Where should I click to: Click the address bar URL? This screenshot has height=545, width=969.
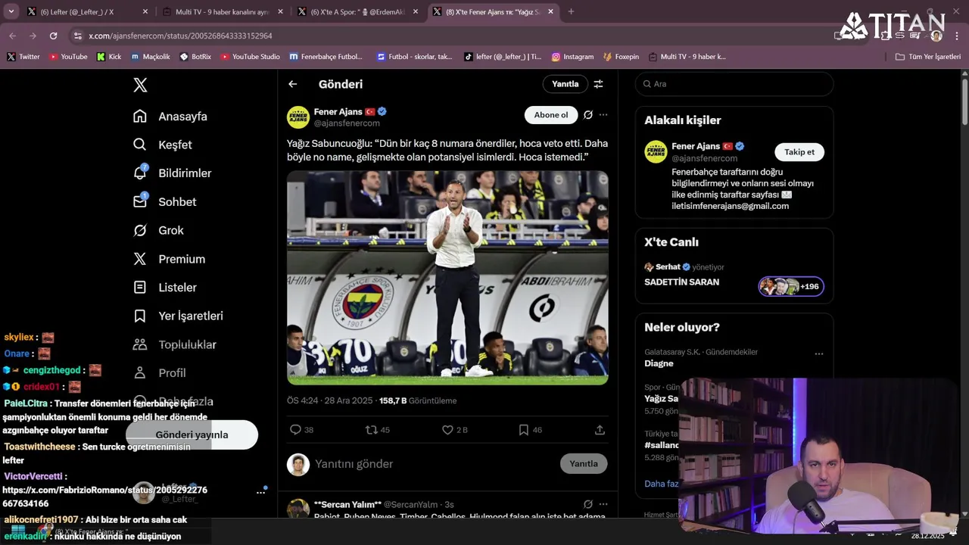click(x=180, y=36)
